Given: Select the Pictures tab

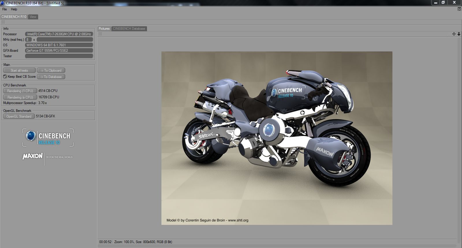Looking at the screenshot, I should pyautogui.click(x=104, y=29).
